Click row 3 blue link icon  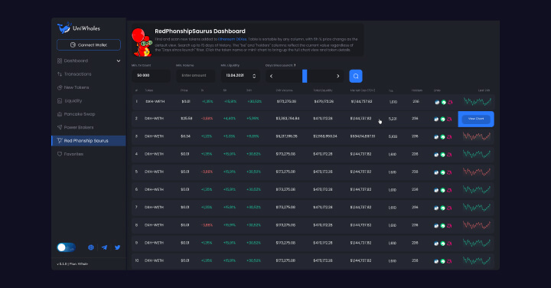[x=436, y=137]
